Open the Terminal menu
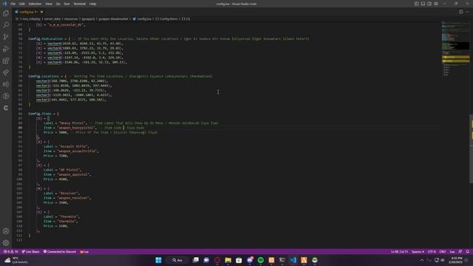 point(80,4)
